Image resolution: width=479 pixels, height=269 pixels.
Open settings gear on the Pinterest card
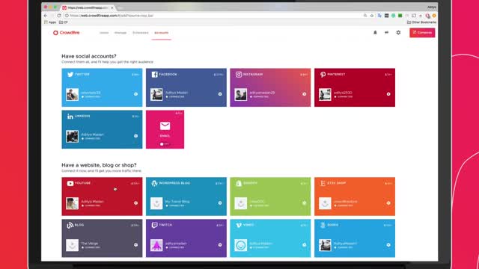click(388, 94)
